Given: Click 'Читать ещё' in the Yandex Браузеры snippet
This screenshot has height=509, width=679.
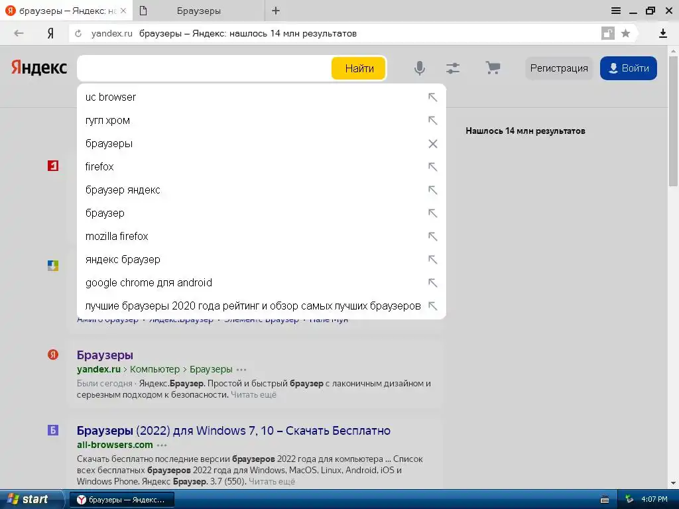Looking at the screenshot, I should [x=253, y=395].
